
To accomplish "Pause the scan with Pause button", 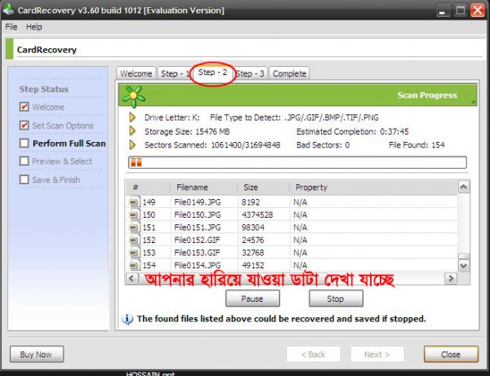I will (252, 299).
